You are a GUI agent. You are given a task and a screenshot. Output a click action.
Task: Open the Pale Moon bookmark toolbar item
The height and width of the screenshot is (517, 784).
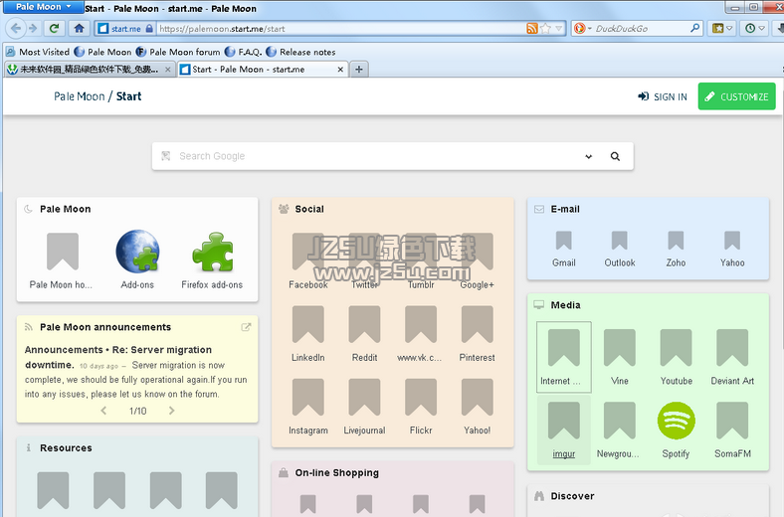pos(102,52)
